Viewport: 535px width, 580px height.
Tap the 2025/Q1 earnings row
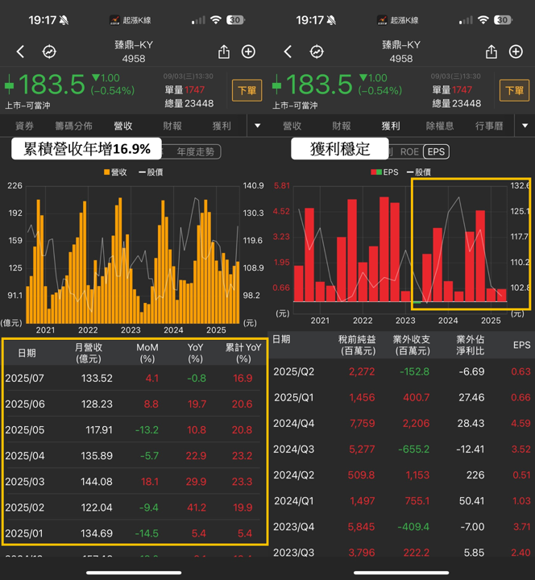[x=401, y=397]
